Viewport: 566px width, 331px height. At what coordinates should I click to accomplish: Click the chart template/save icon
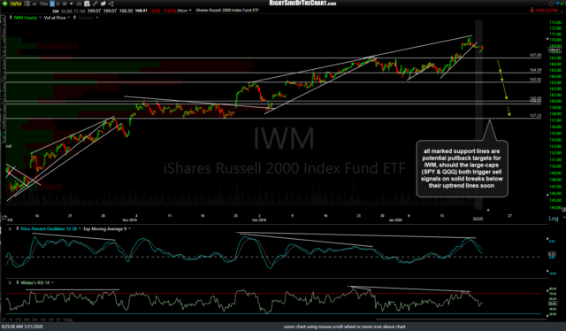pos(87,4)
